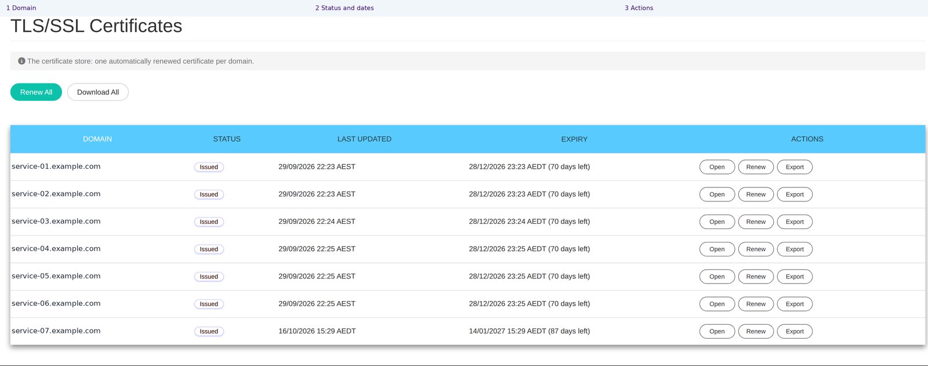This screenshot has width=928, height=366.
Task: Go to the '3 Actions' link
Action: coord(639,8)
